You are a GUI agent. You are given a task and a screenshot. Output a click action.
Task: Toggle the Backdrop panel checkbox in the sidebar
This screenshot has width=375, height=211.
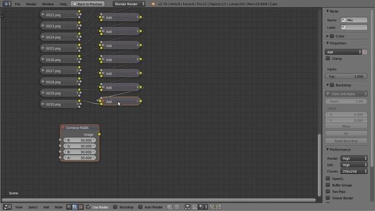(332, 85)
